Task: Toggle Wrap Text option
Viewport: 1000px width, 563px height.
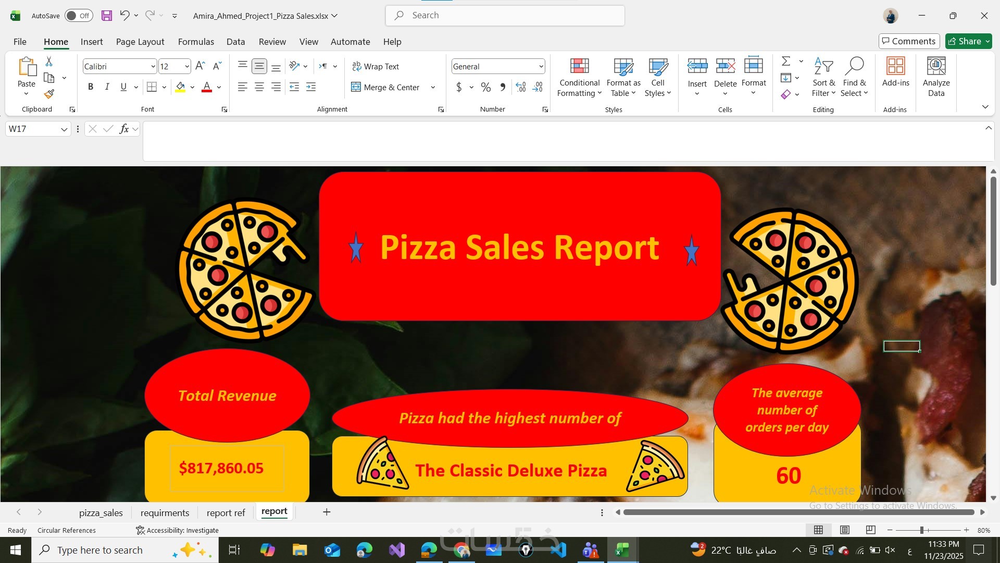Action: (x=376, y=66)
